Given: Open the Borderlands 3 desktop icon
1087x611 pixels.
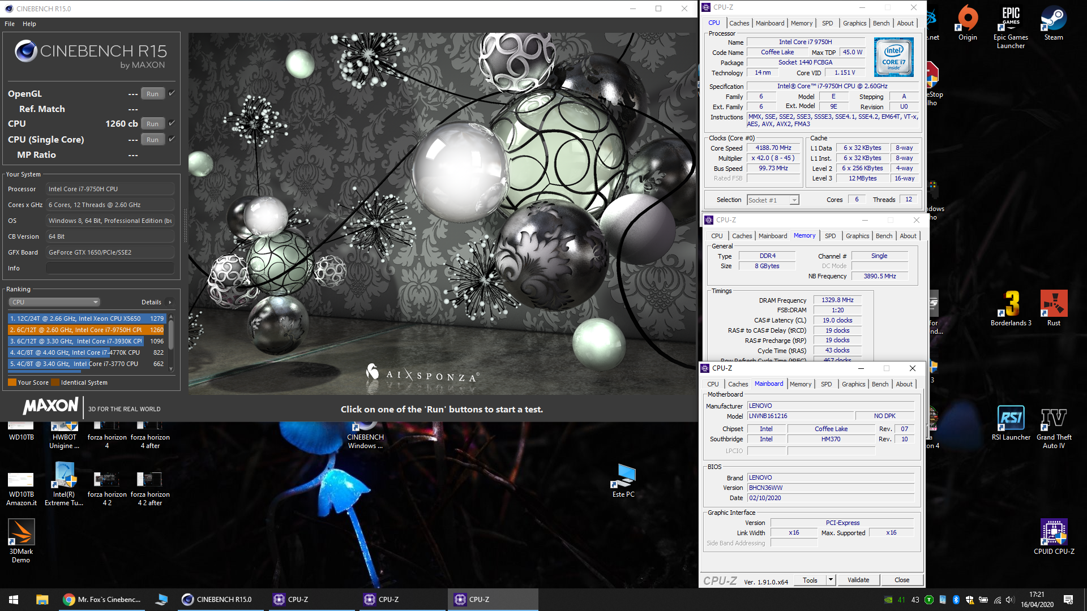Looking at the screenshot, I should (1011, 309).
